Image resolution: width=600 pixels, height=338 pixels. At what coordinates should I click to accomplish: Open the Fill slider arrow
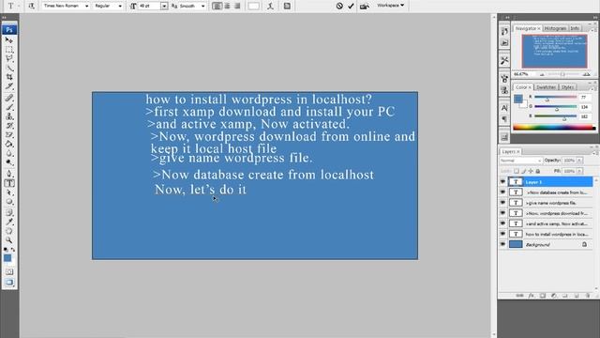tap(579, 171)
